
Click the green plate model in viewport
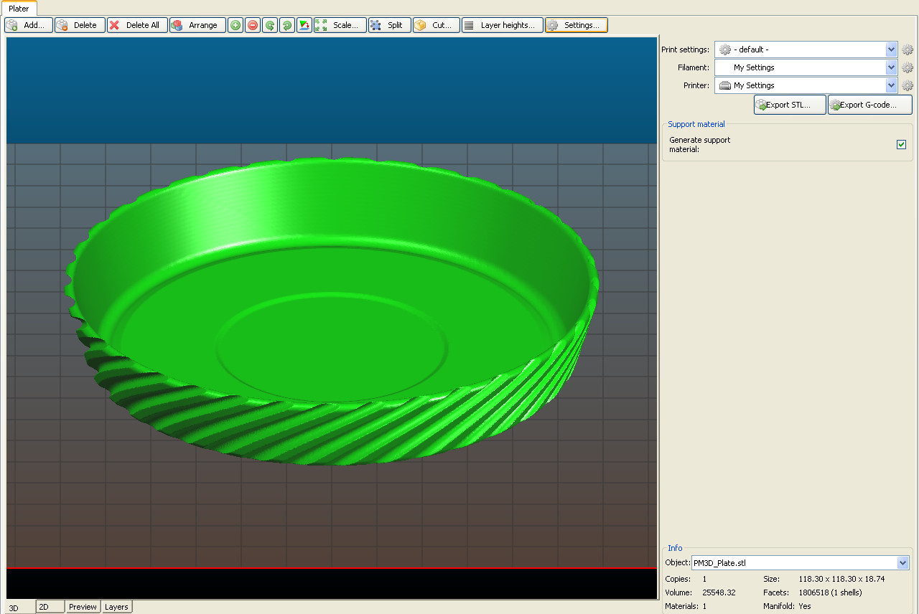(x=330, y=308)
